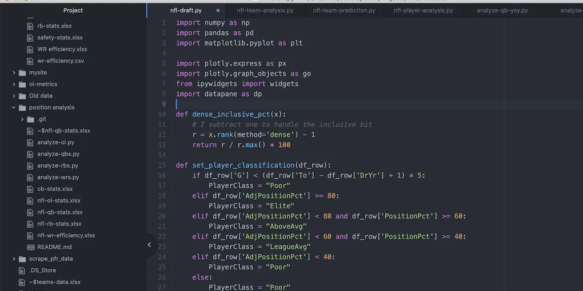Click the file icon beside analyze-ol.py

click(x=31, y=143)
